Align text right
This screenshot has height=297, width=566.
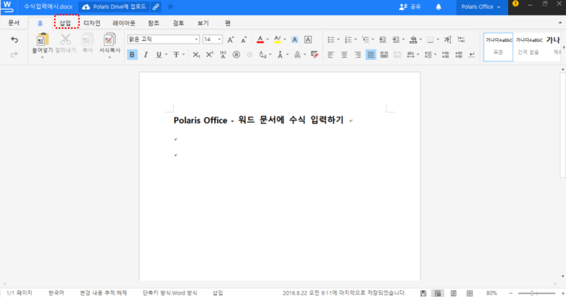point(357,55)
